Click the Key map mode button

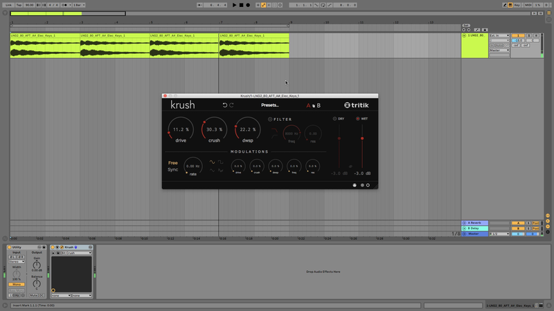click(x=517, y=5)
